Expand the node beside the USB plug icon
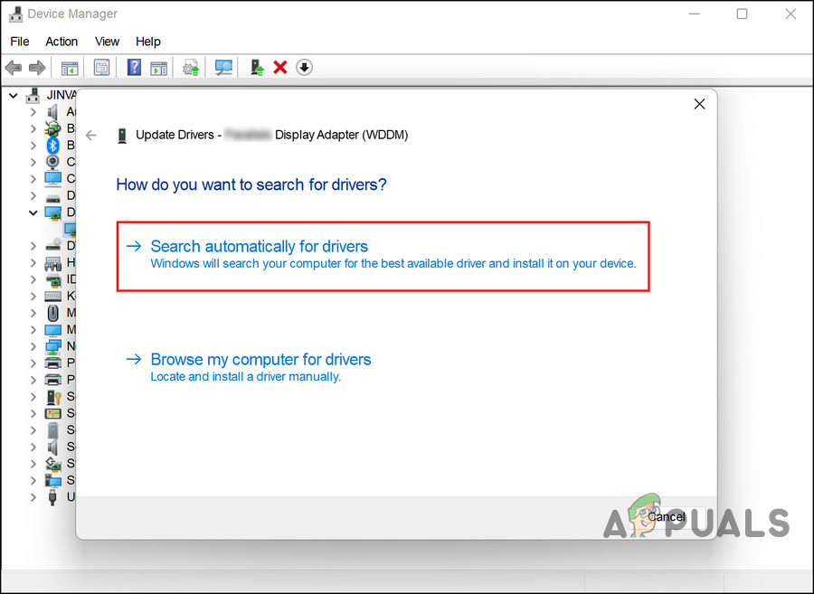Image resolution: width=814 pixels, height=594 pixels. point(33,497)
